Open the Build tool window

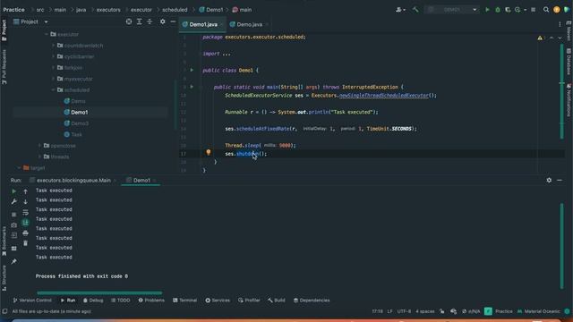[277, 301]
